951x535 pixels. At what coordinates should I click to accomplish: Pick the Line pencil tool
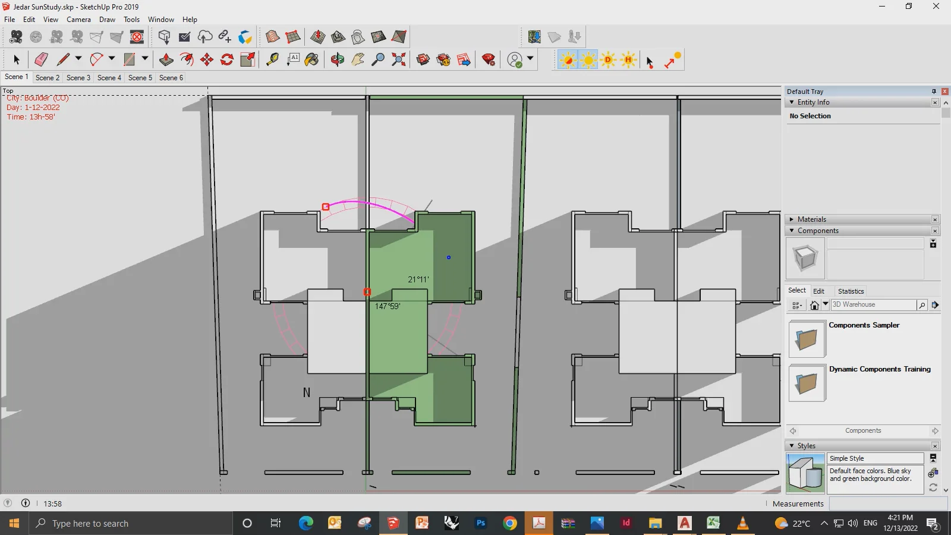click(63, 59)
